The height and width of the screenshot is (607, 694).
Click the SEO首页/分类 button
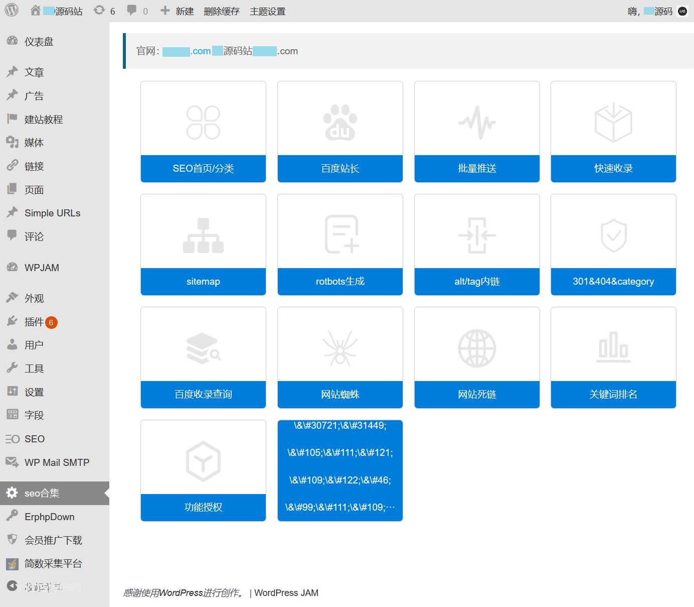point(203,169)
